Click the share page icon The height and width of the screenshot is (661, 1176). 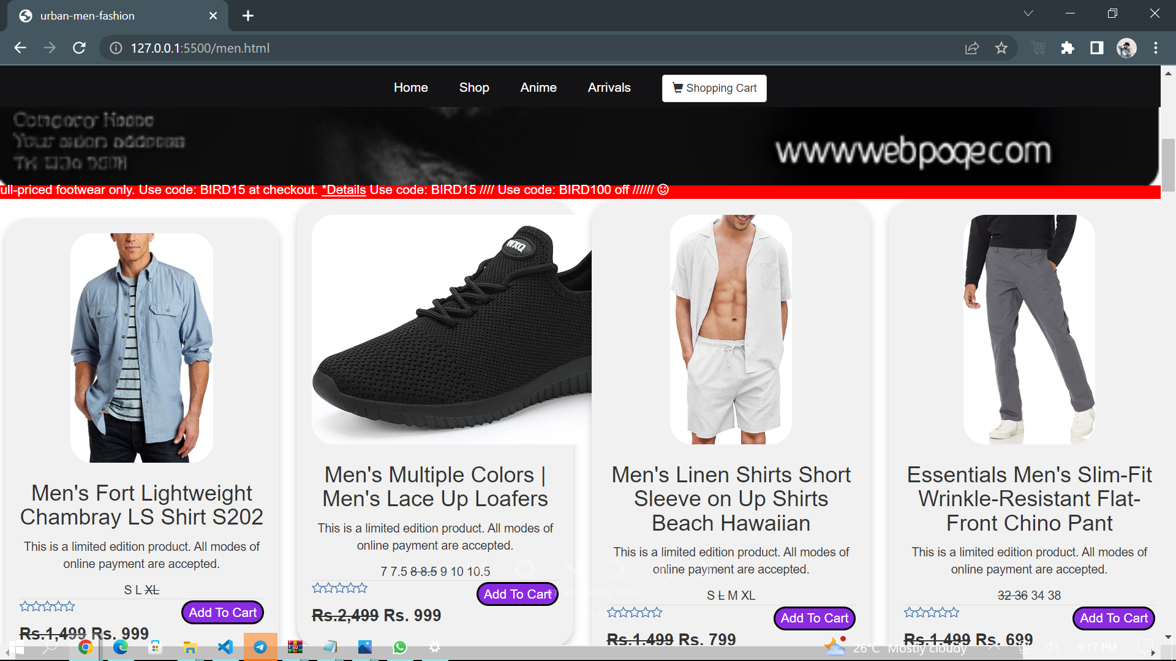pyautogui.click(x=972, y=48)
